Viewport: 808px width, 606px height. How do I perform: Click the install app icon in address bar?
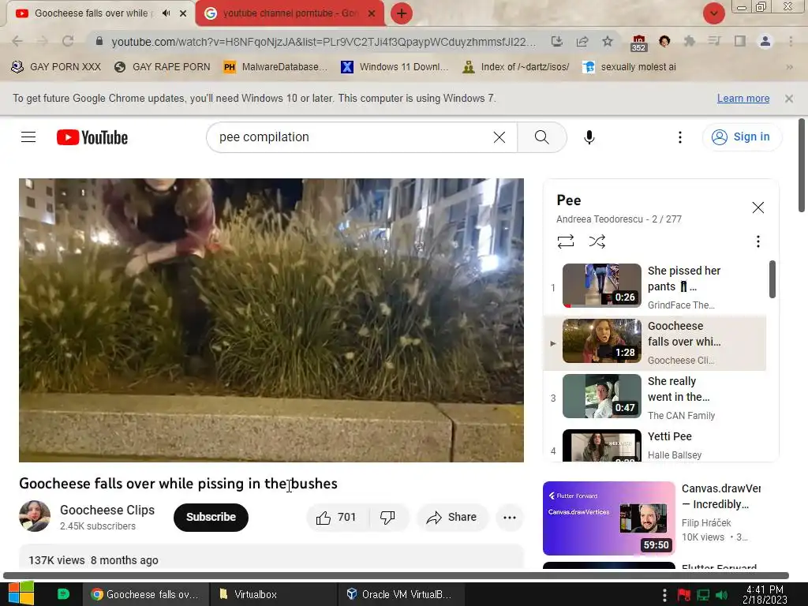pos(556,41)
